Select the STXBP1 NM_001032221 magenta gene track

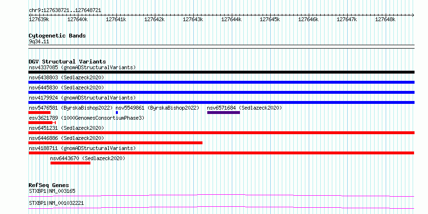click(x=221, y=207)
